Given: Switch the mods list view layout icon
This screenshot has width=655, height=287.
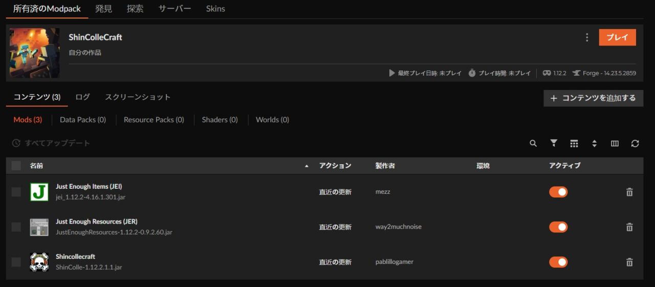Looking at the screenshot, I should point(574,144).
